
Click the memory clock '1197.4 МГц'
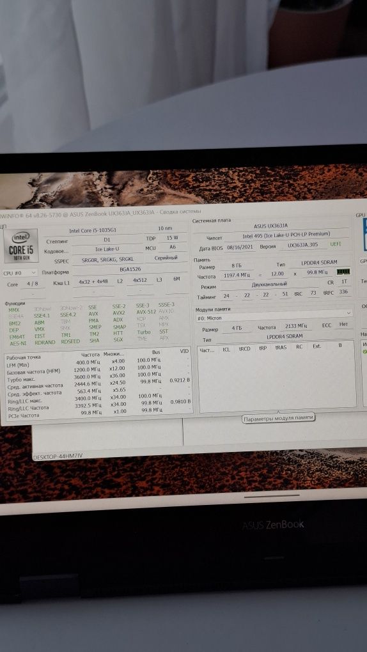236,275
